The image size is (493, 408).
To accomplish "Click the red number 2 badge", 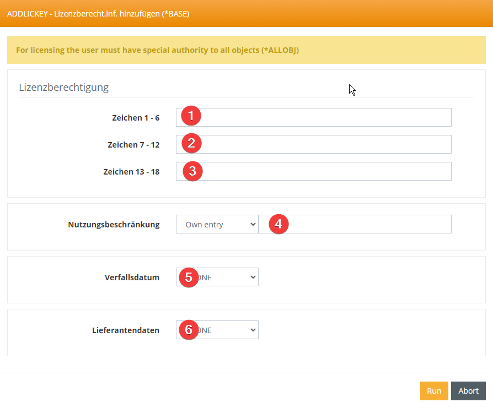I will coord(191,143).
